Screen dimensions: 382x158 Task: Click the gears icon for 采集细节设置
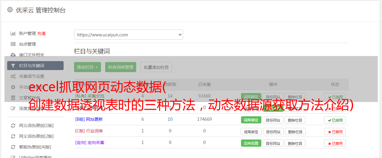13,76
